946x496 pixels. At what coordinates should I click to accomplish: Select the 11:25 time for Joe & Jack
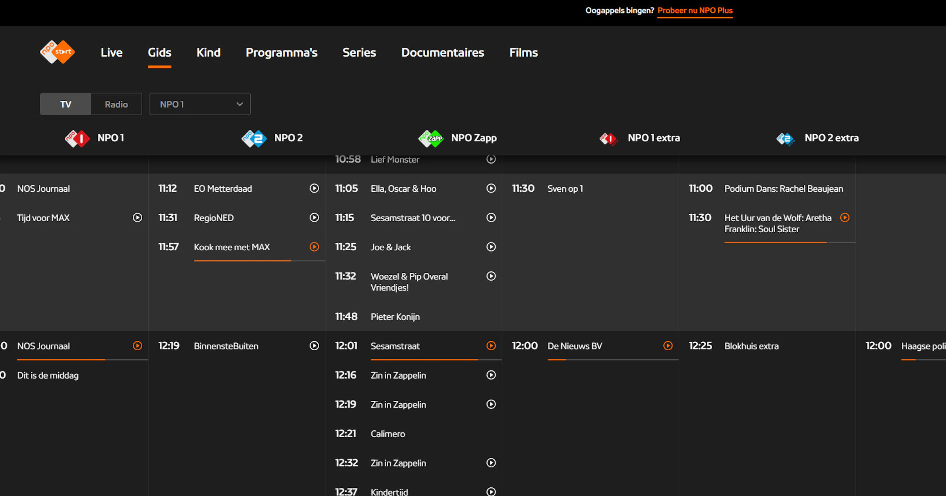pos(346,247)
